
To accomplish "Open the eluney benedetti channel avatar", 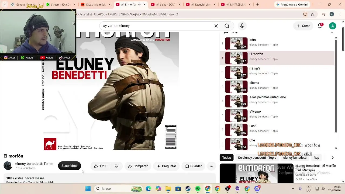I will [x=8, y=166].
